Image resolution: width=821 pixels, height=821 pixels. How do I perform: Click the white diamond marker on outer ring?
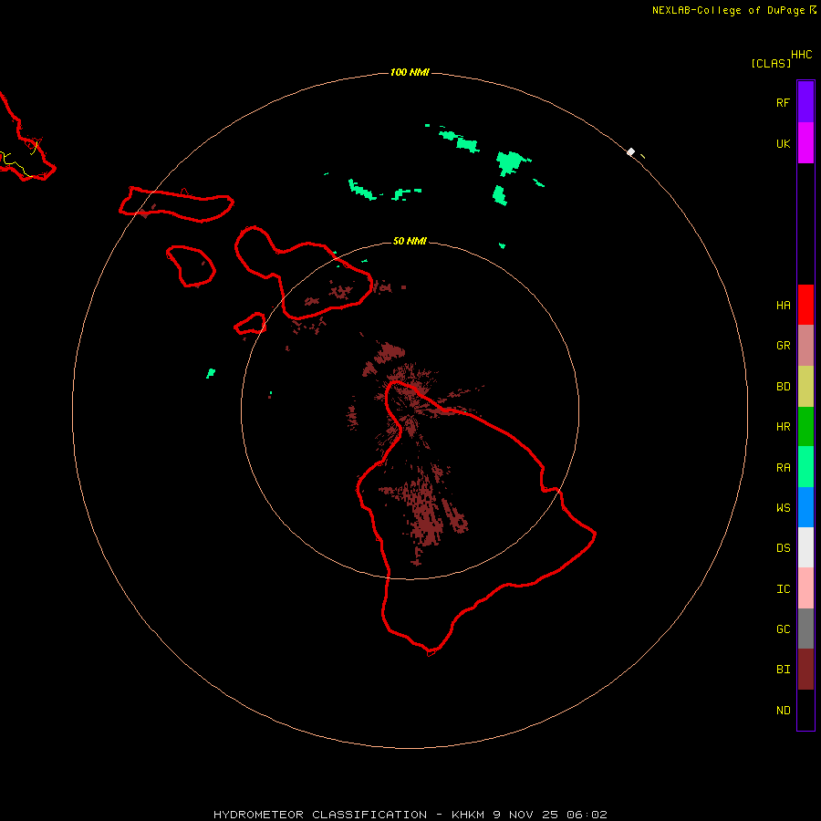(631, 151)
